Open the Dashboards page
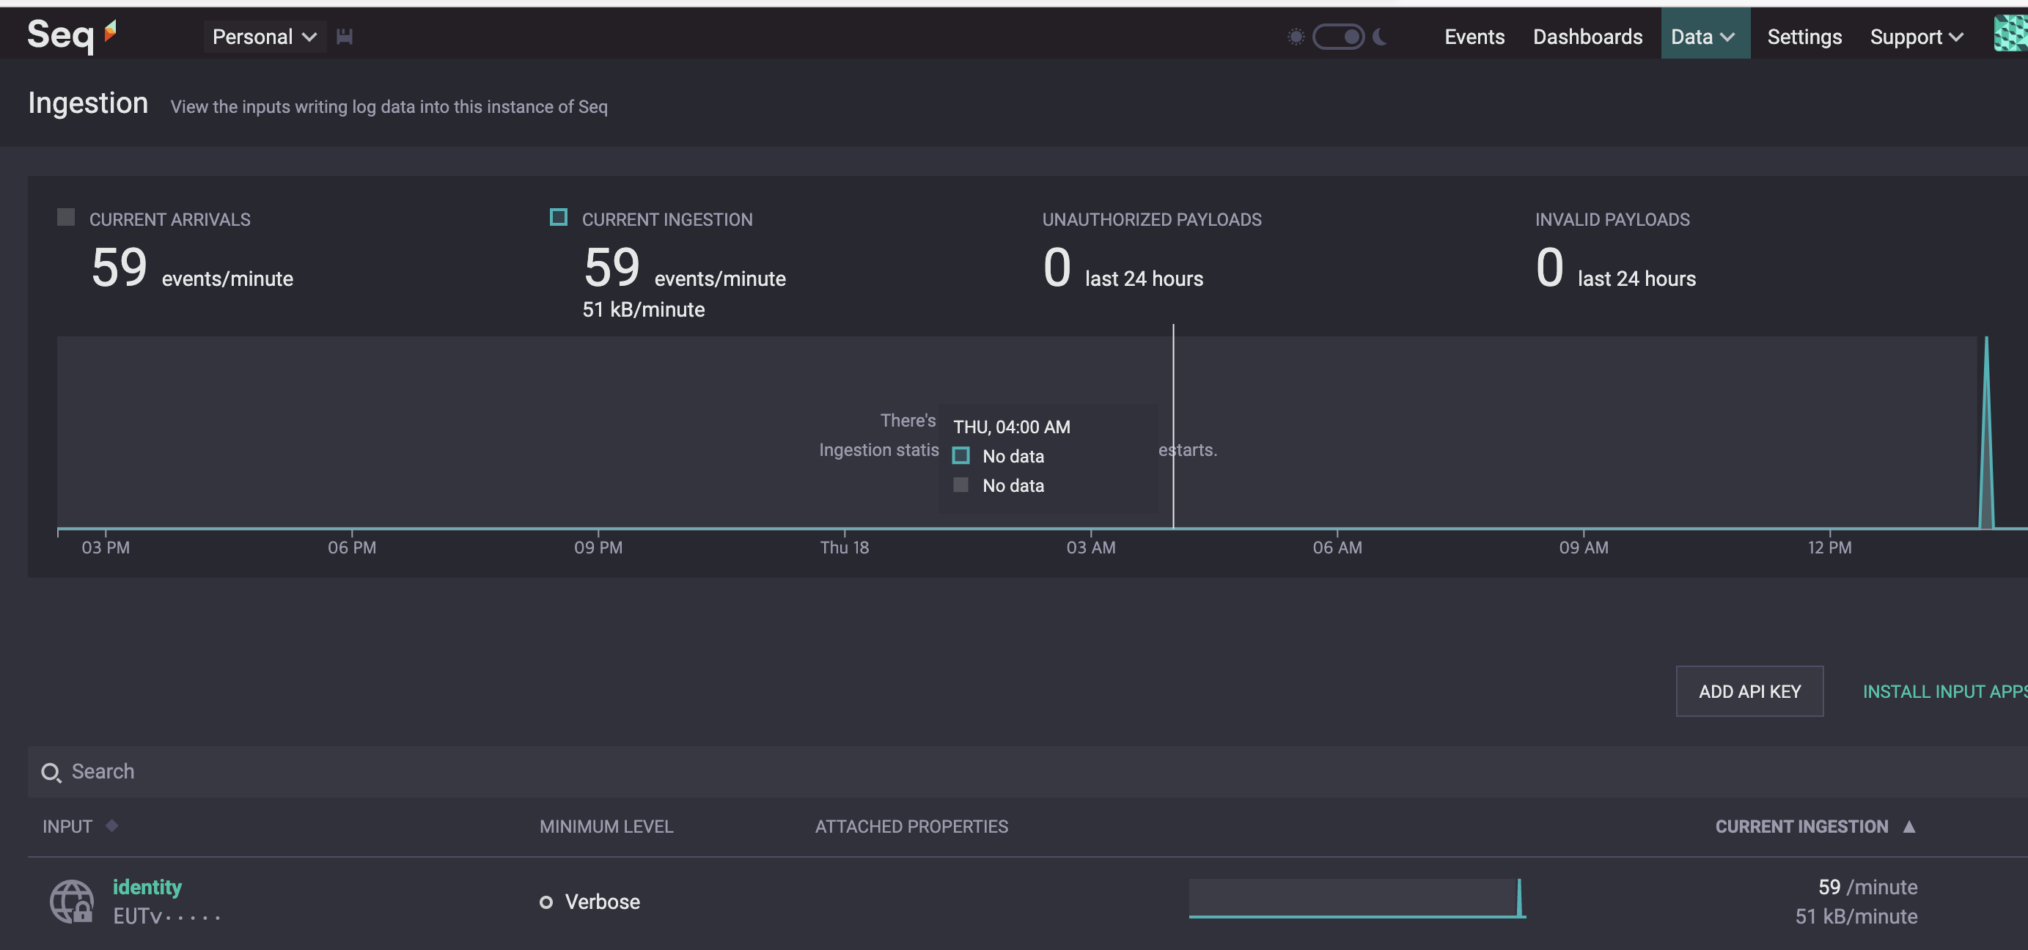 [x=1587, y=36]
